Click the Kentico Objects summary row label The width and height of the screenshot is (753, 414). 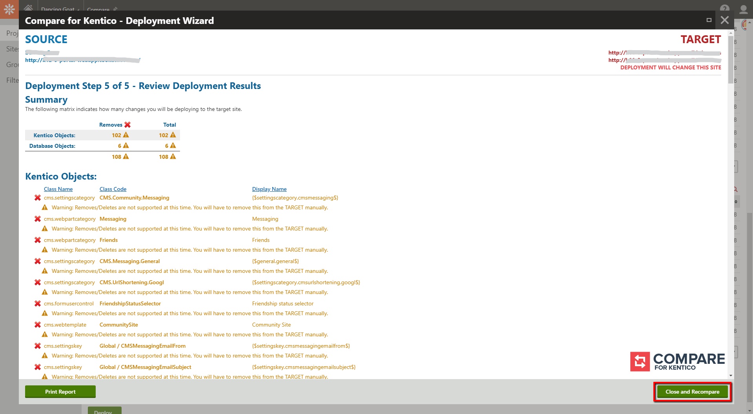(54, 135)
